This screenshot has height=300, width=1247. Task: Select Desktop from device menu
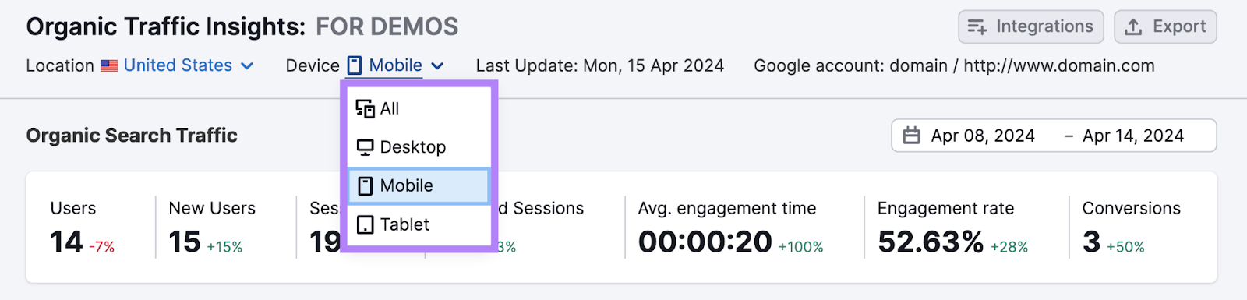419,147
